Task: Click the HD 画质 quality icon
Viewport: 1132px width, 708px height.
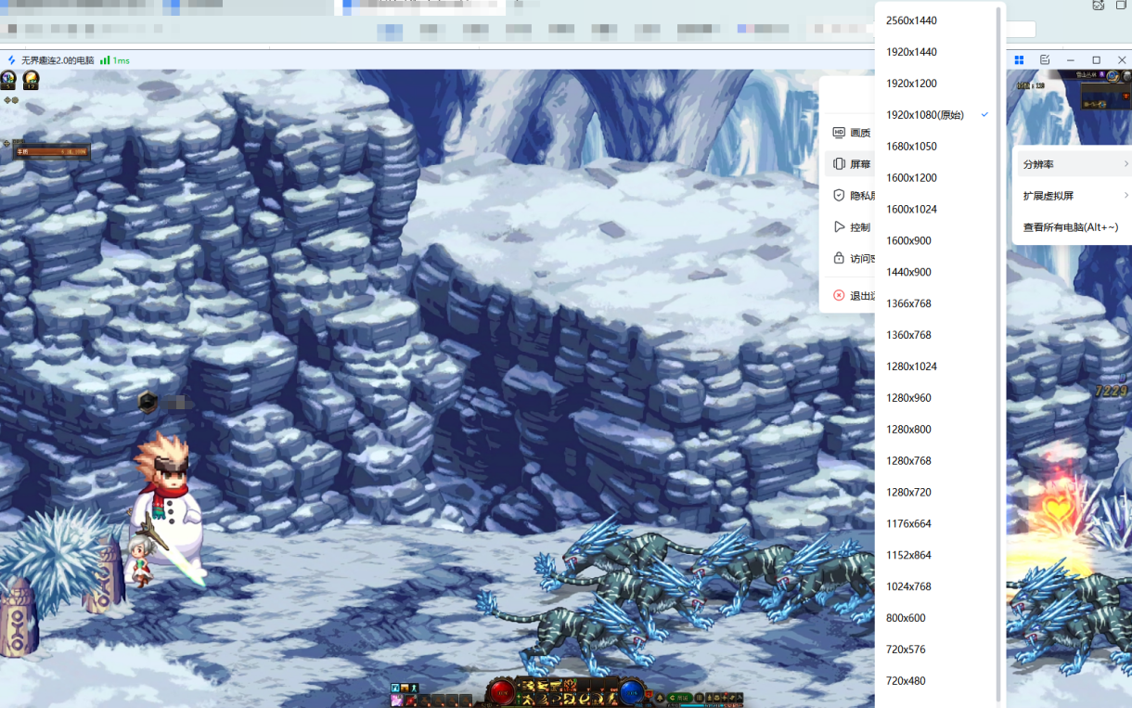Action: [x=839, y=133]
